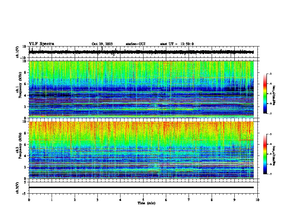Click the ch.2 color bar log(PSD) units label
The width and height of the screenshot is (290, 224).
pos(274,156)
